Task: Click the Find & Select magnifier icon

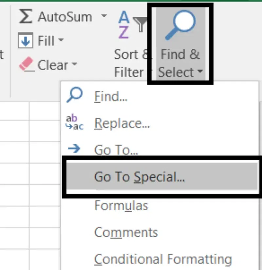Action: [x=180, y=24]
